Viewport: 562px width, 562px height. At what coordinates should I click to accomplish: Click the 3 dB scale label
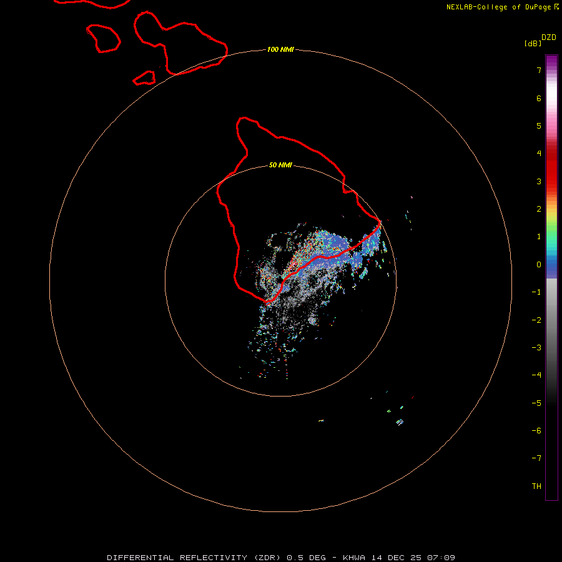[539, 181]
